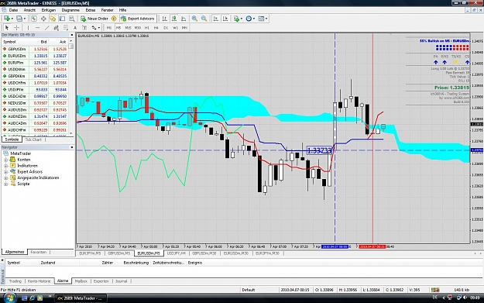Screen dimensions: 484x303
Task: Click Market Watch vertical scrollbar
Action: 71,87
